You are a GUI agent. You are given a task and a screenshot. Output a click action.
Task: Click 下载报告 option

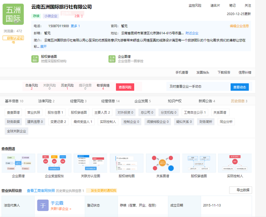(224, 73)
